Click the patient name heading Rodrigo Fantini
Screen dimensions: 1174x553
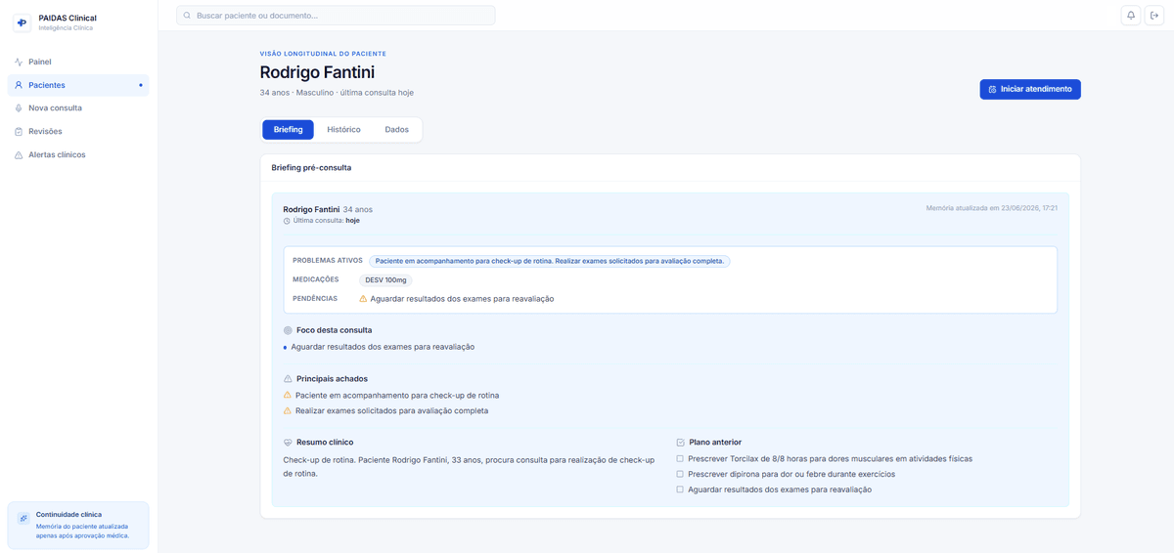tap(317, 72)
